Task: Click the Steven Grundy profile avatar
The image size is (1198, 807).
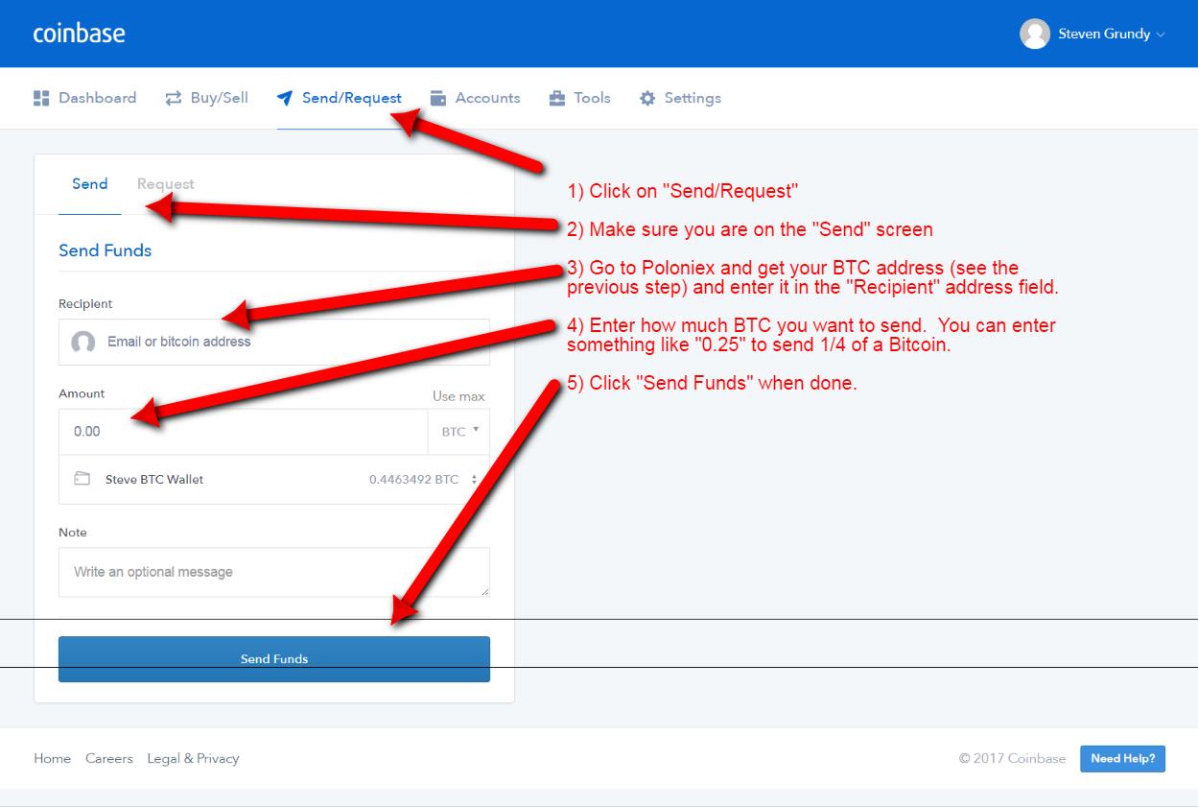Action: click(x=1035, y=34)
